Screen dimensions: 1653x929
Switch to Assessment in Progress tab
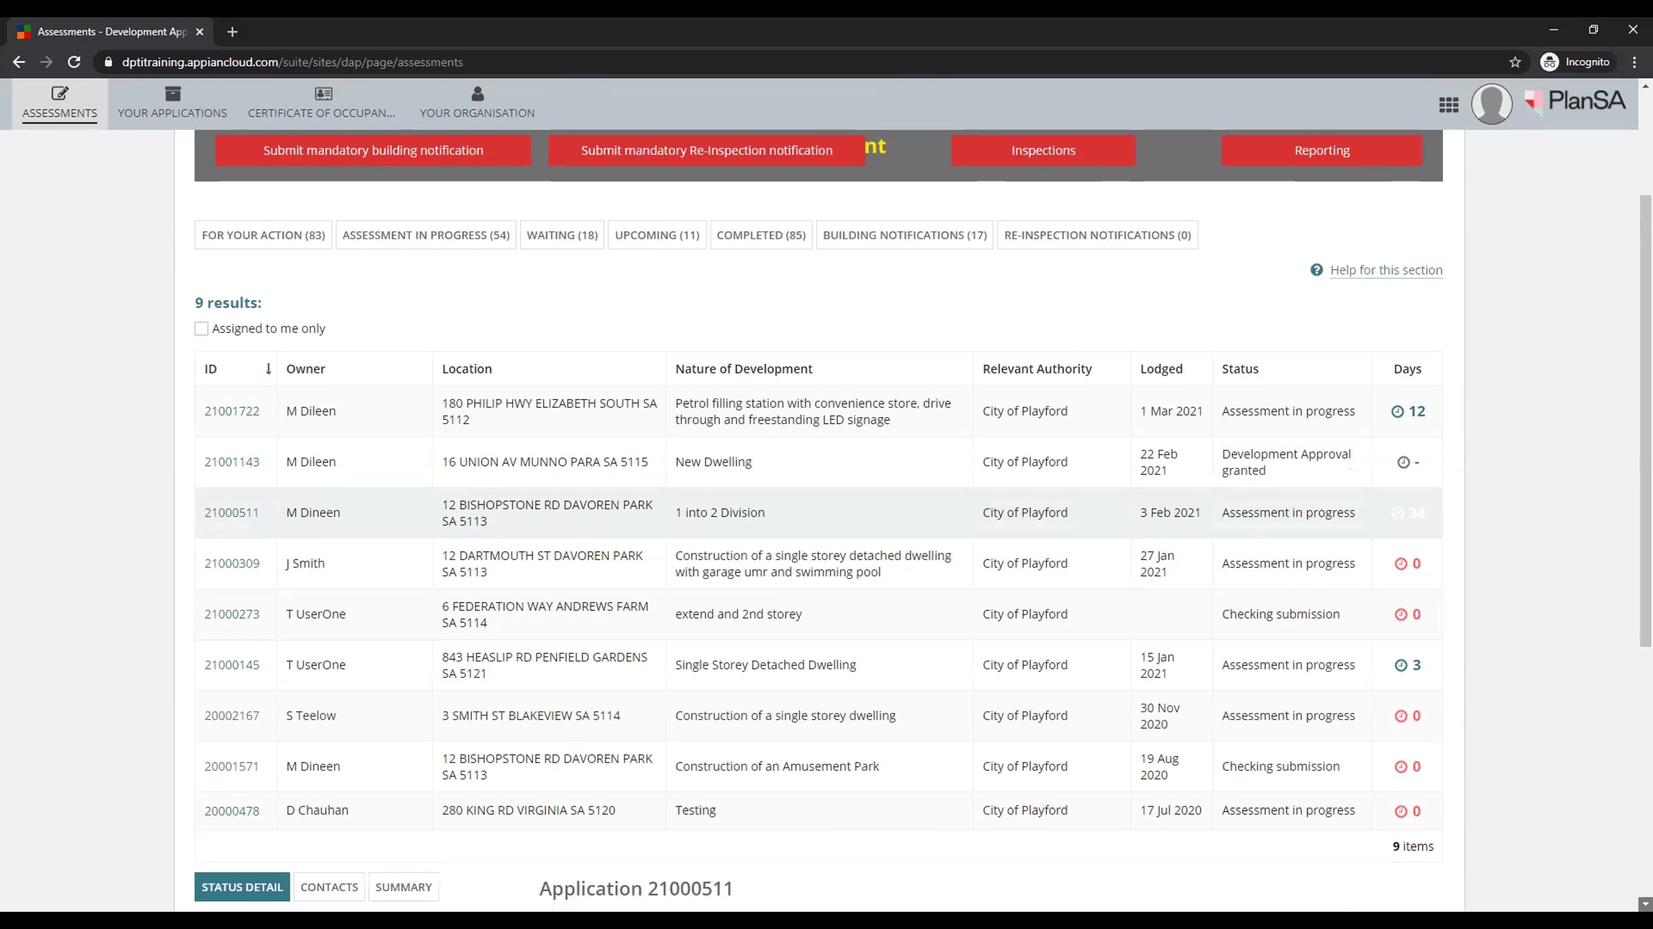pyautogui.click(x=426, y=235)
